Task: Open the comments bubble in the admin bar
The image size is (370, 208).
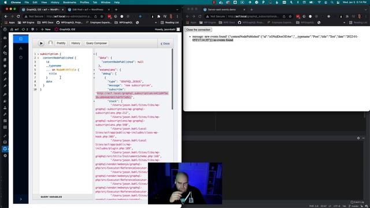Action: click(x=34, y=29)
